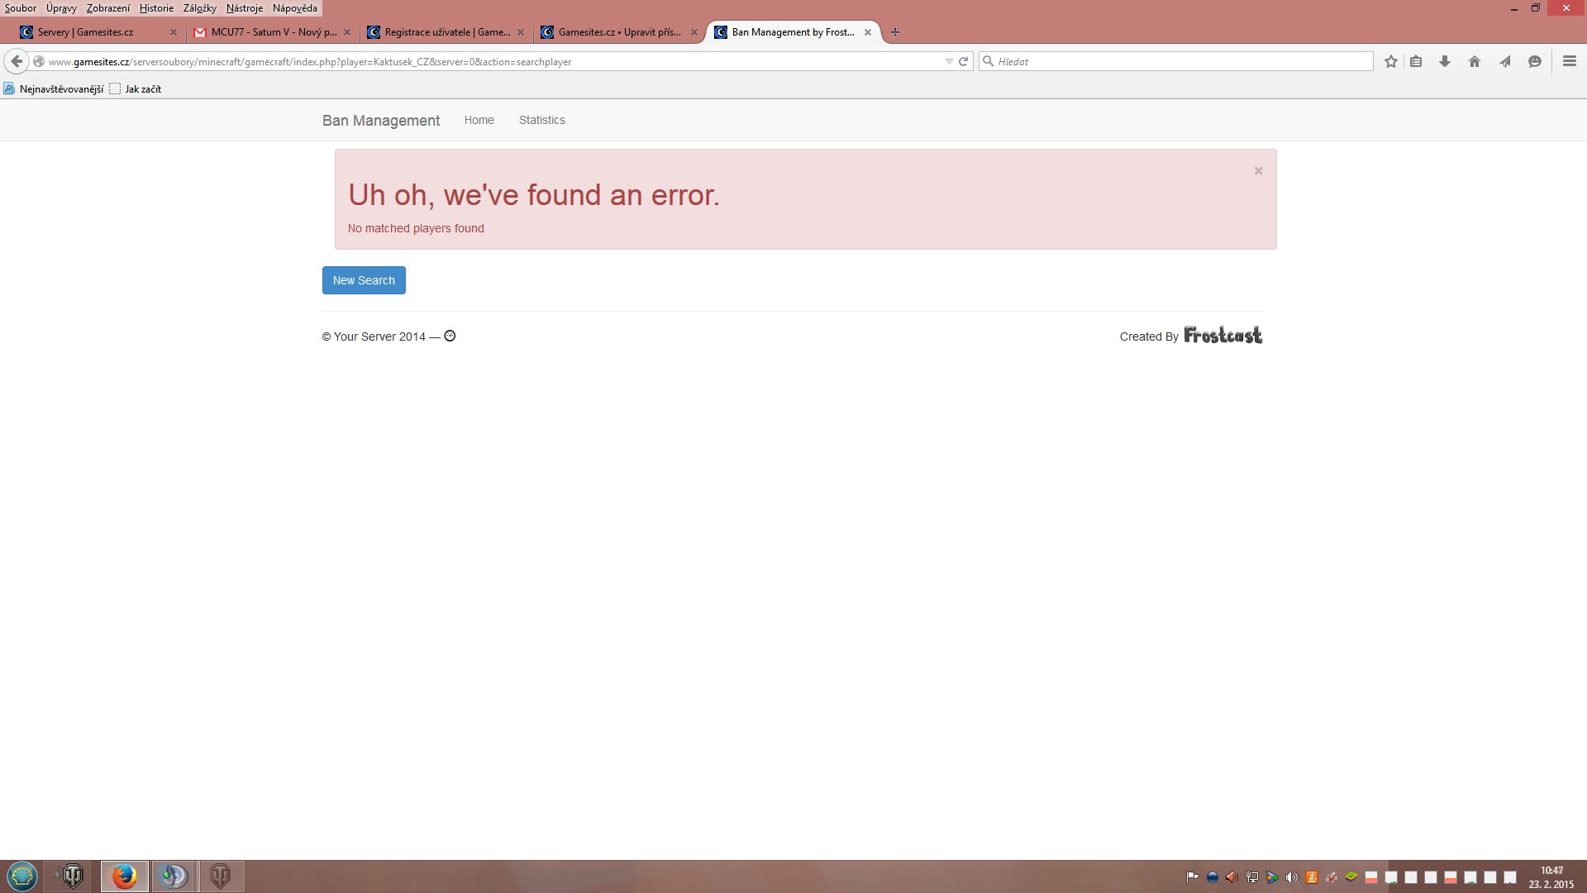Go back with the back arrow

point(17,61)
